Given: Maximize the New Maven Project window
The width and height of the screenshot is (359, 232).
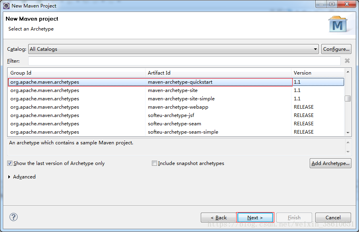Looking at the screenshot, I should tap(332, 4).
